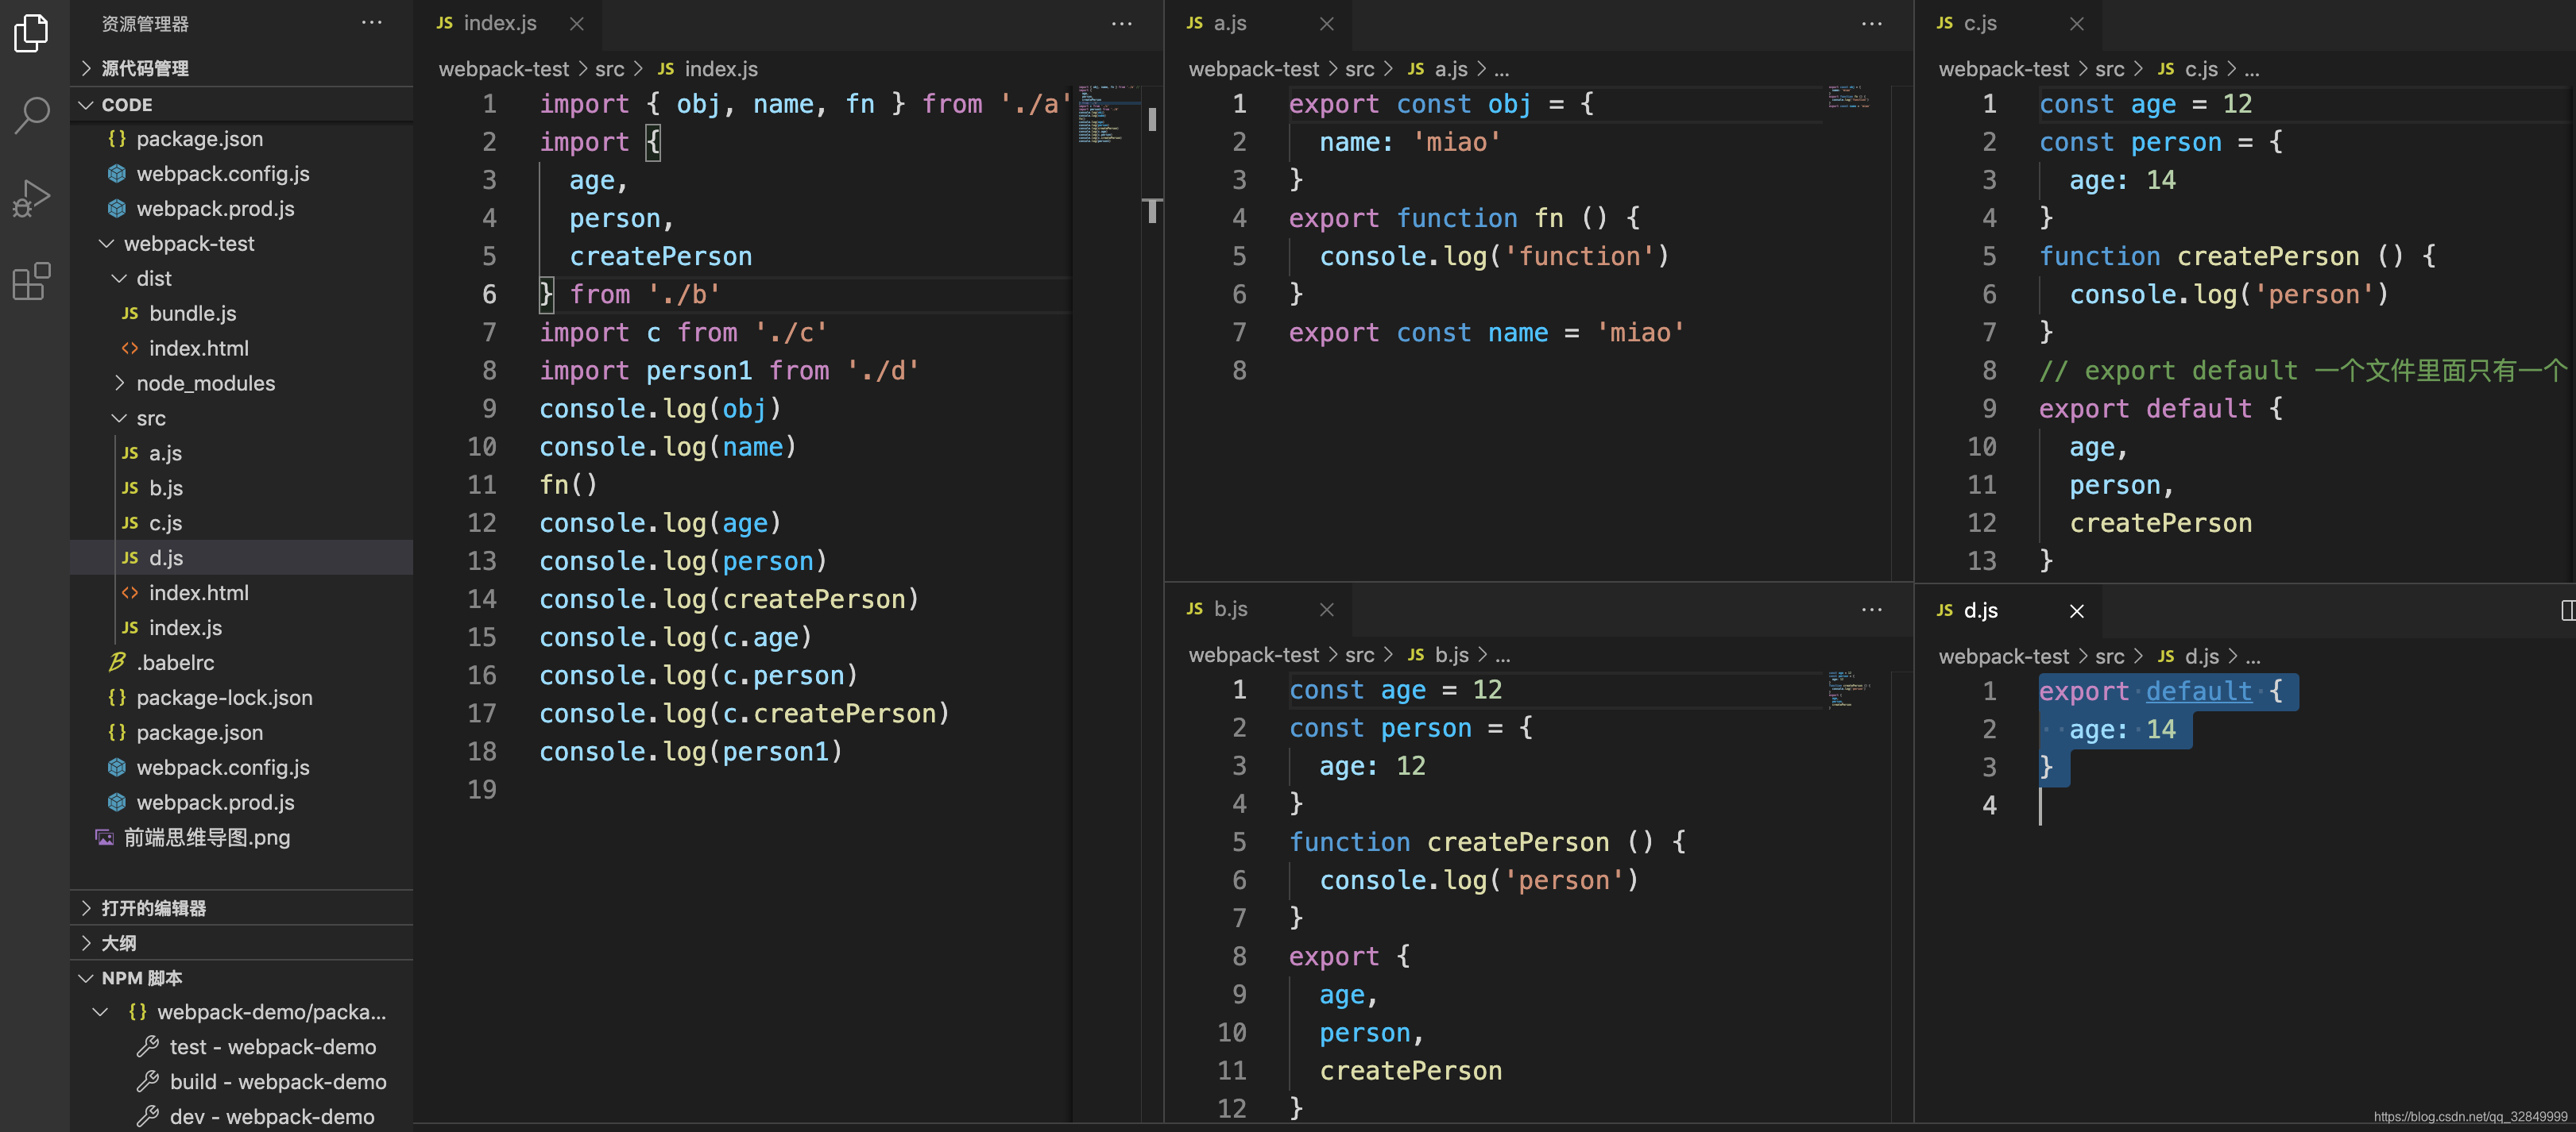
Task: Open b.js editor group more actions
Action: pos(1872,610)
